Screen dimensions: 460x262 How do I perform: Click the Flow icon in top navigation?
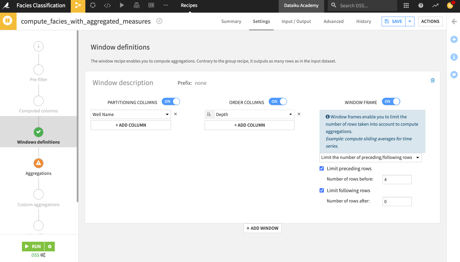click(78, 6)
